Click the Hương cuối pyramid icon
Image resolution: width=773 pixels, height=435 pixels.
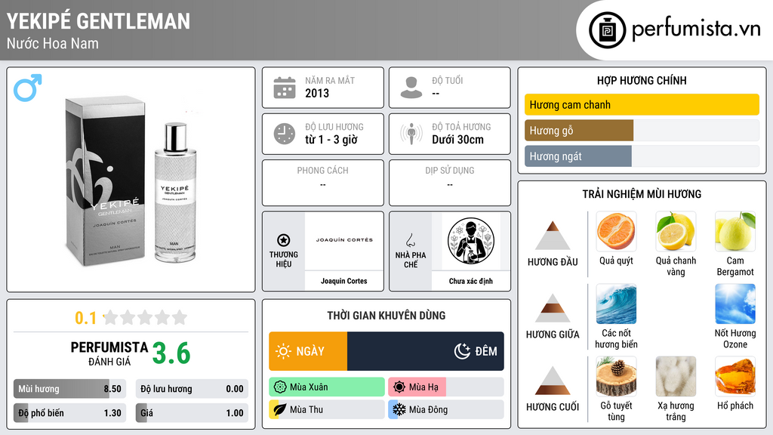click(553, 381)
